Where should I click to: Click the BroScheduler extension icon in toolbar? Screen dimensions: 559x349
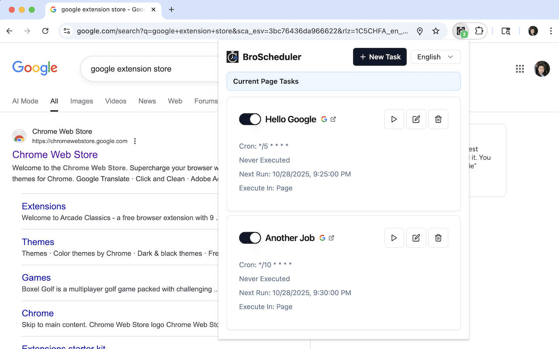point(461,31)
